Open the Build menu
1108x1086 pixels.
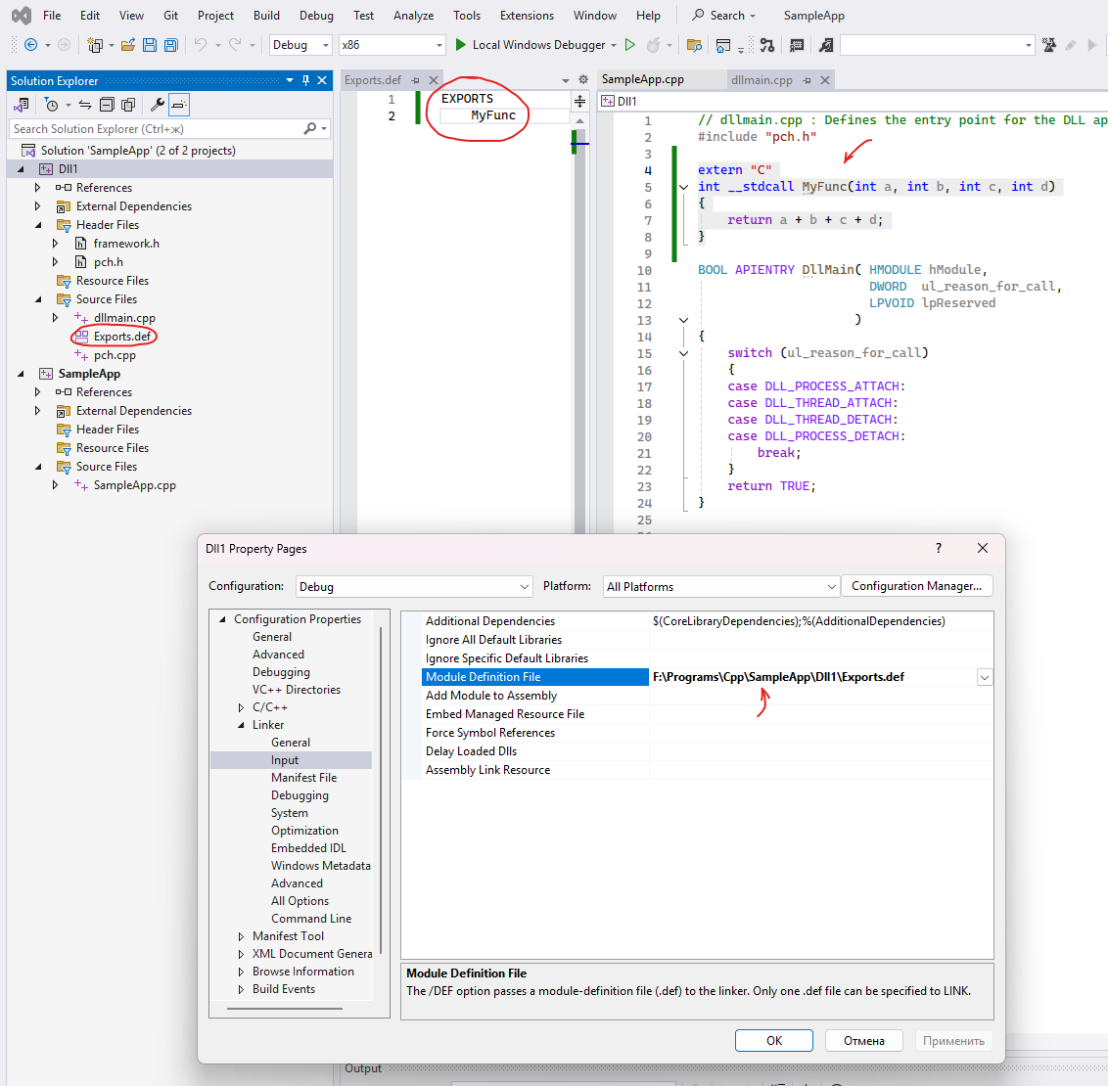(266, 16)
